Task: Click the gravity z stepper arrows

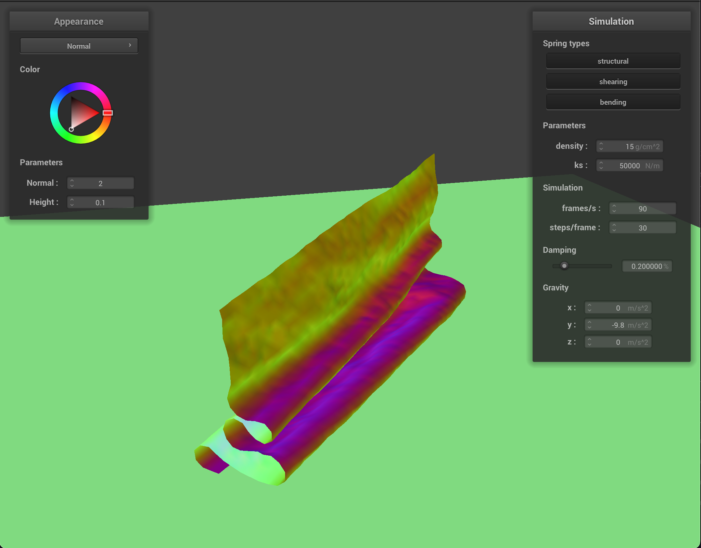Action: [589, 342]
